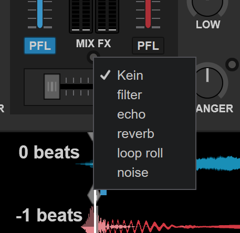Click the master level meters
This screenshot has width=240, height=233.
coord(94,16)
